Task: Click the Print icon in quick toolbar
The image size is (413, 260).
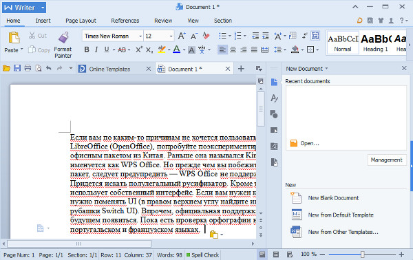Action: tap(28, 68)
